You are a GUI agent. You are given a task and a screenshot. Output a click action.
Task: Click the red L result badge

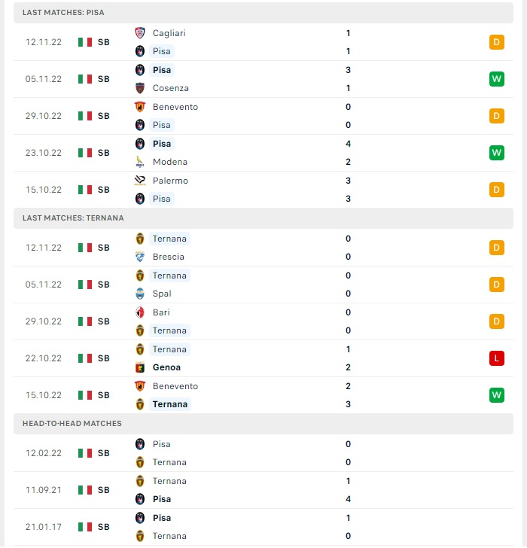click(x=497, y=358)
